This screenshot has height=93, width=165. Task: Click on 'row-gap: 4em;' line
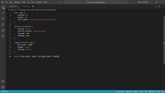24,33
